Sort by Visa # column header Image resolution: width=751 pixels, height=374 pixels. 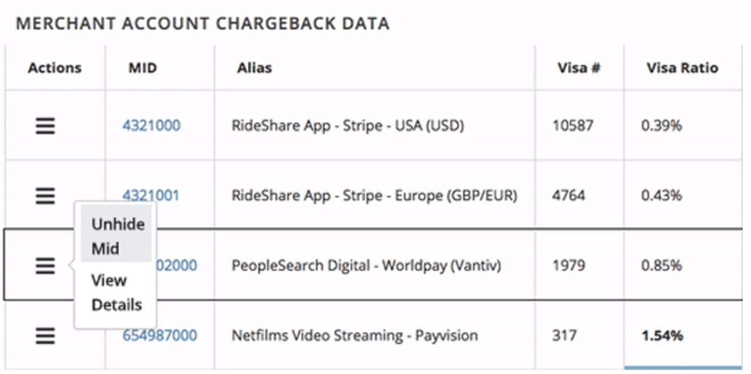pos(578,68)
